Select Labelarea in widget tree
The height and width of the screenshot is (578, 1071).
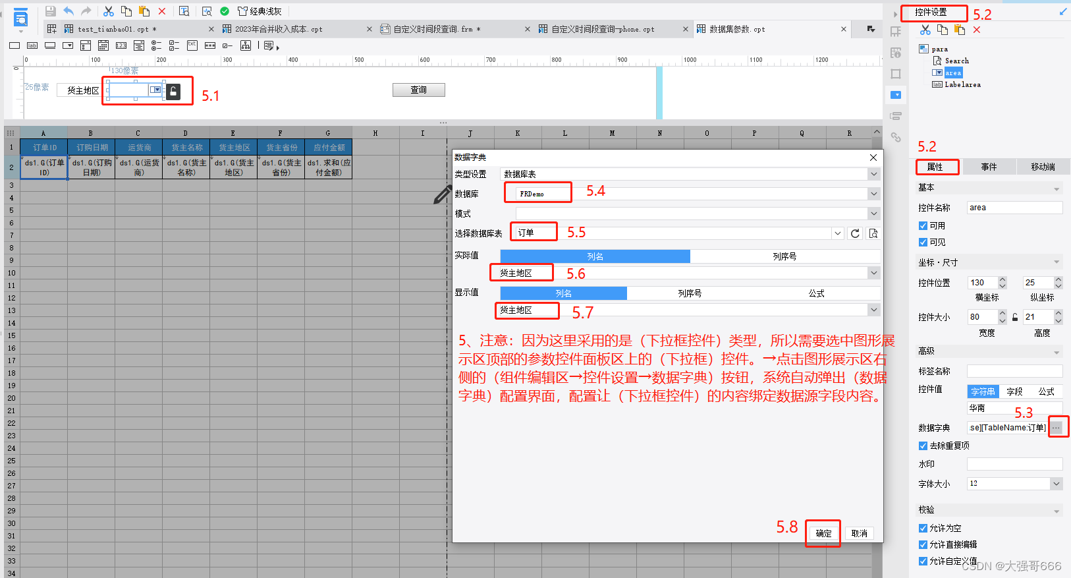click(x=962, y=84)
